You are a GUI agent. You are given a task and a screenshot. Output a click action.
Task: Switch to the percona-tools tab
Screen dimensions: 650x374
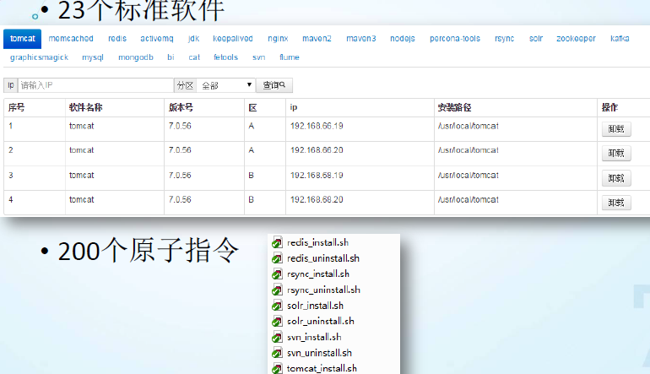click(x=455, y=39)
